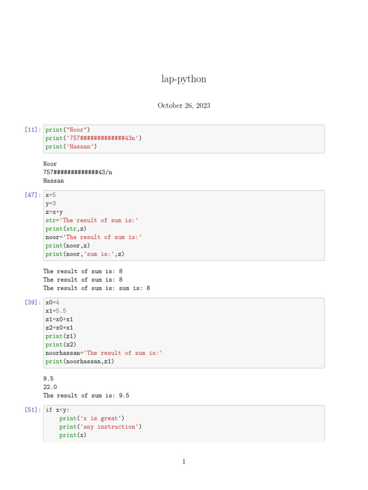
Task: Click the page number 1 at the bottom
Action: 184,462
